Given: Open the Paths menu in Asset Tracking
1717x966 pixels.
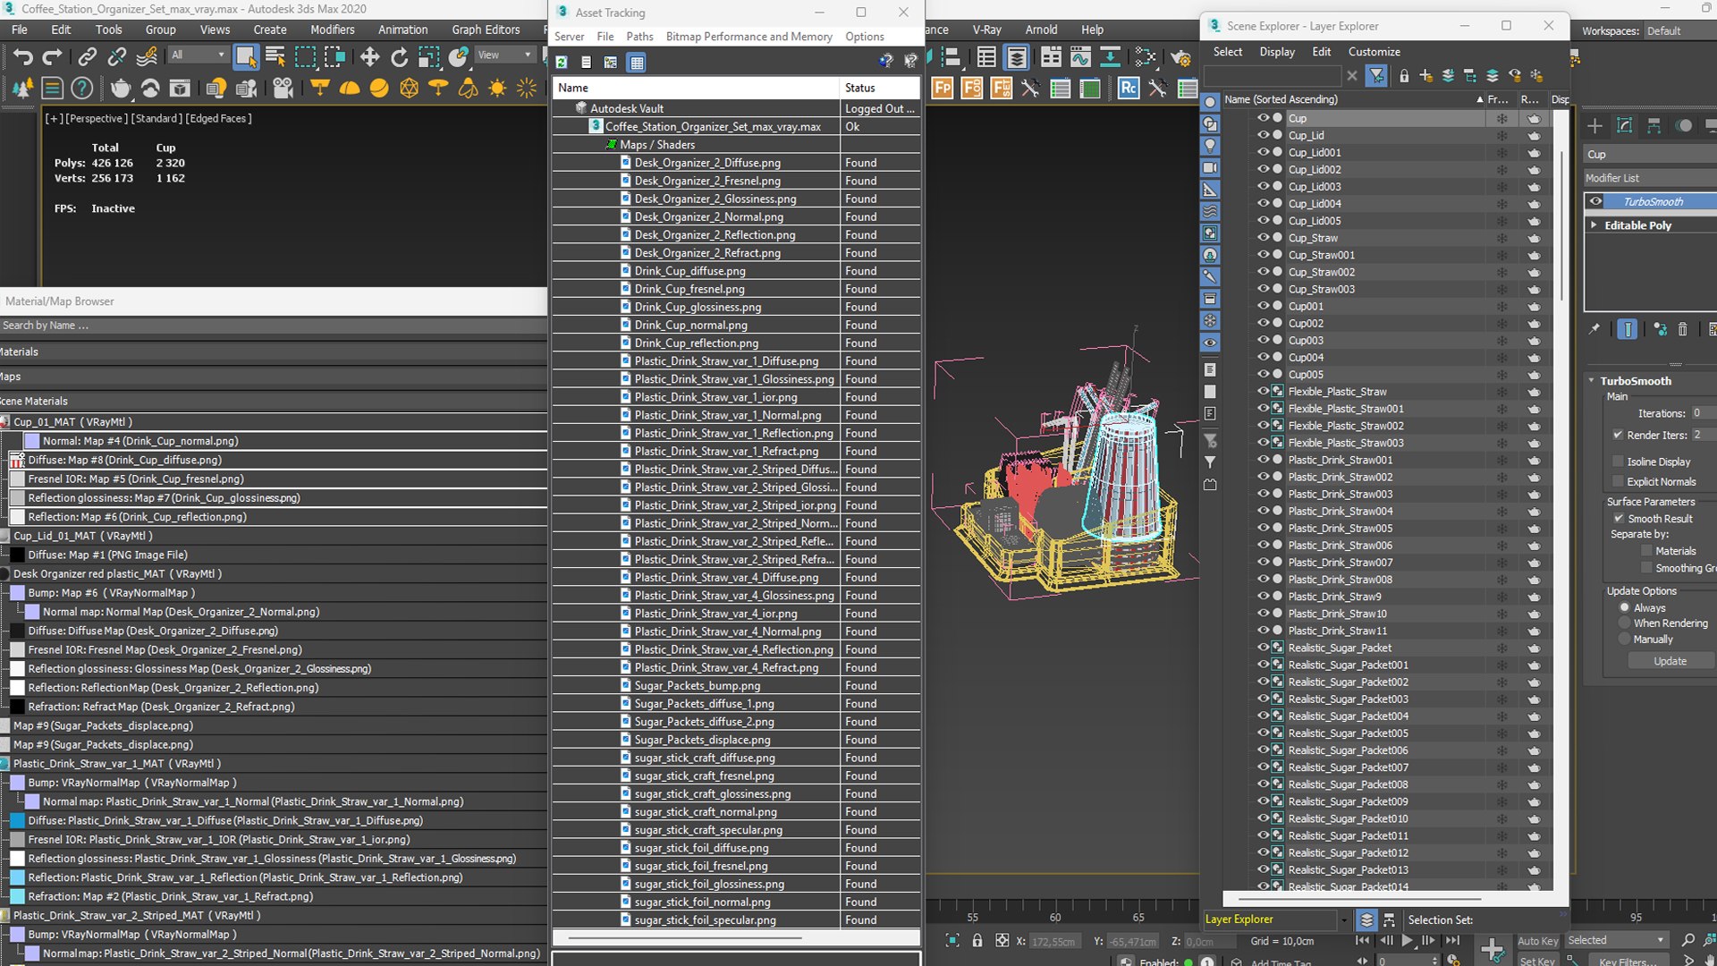Looking at the screenshot, I should point(639,37).
